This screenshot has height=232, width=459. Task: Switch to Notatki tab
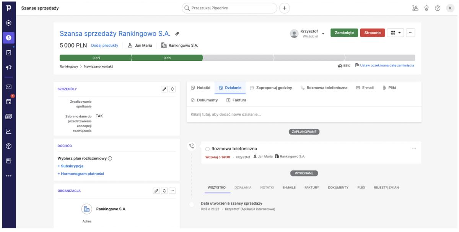(x=200, y=88)
